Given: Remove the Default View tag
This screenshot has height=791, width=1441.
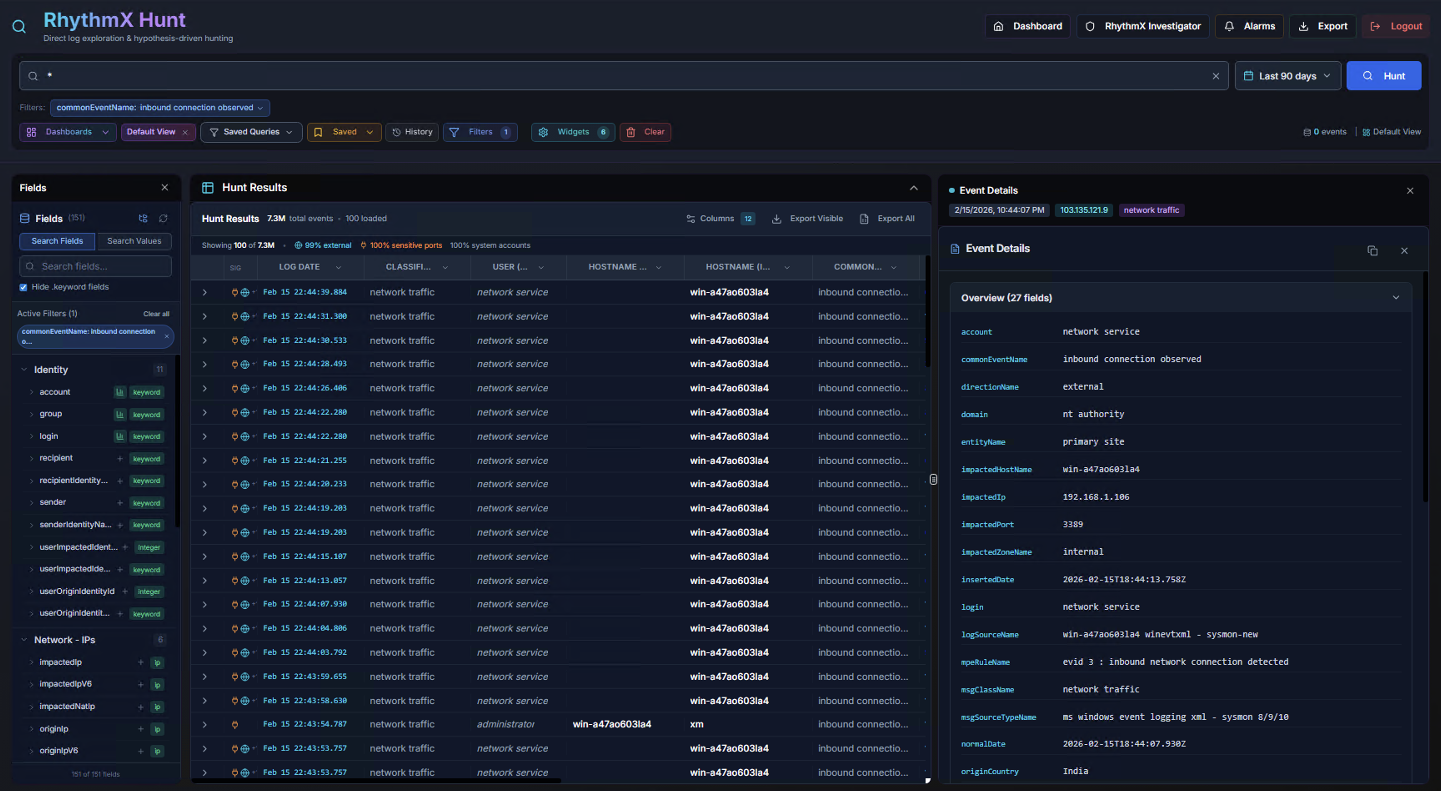Looking at the screenshot, I should point(185,133).
